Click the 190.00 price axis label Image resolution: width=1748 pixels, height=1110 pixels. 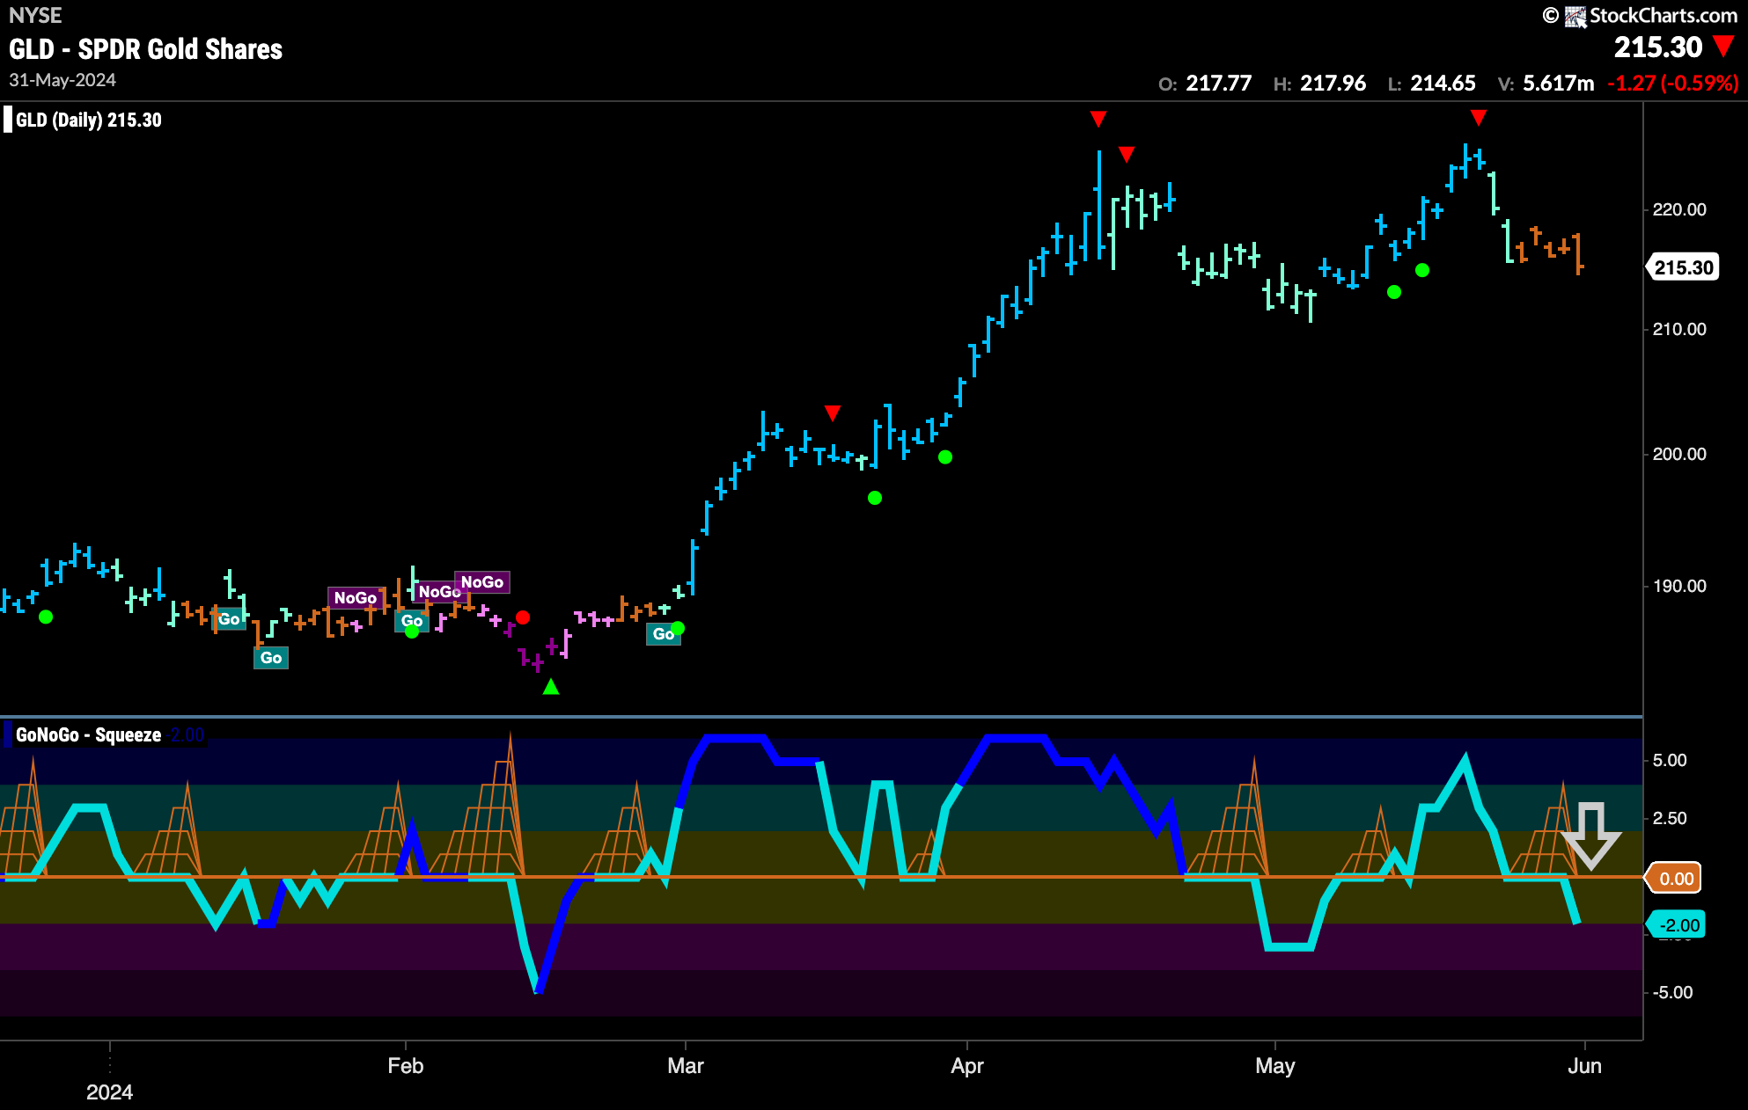(x=1679, y=586)
